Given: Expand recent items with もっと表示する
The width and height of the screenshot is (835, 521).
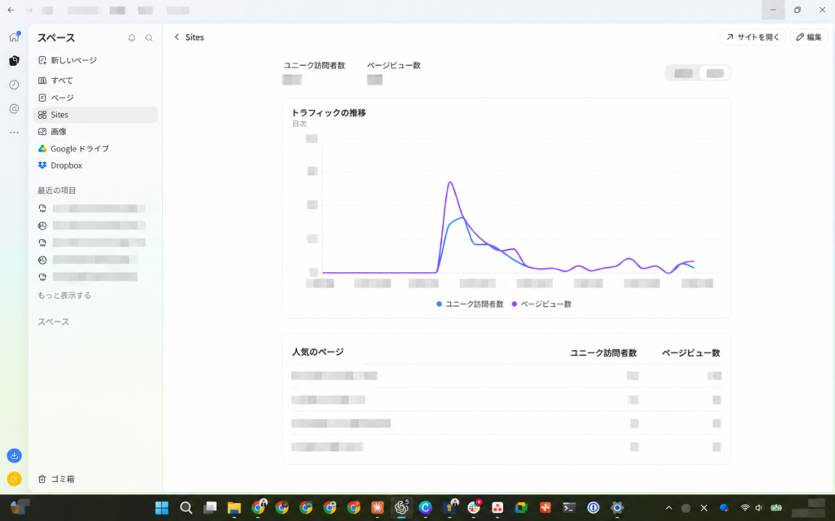Looking at the screenshot, I should (x=64, y=295).
